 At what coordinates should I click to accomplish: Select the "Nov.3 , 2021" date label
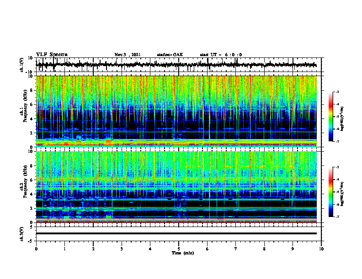pyautogui.click(x=128, y=55)
